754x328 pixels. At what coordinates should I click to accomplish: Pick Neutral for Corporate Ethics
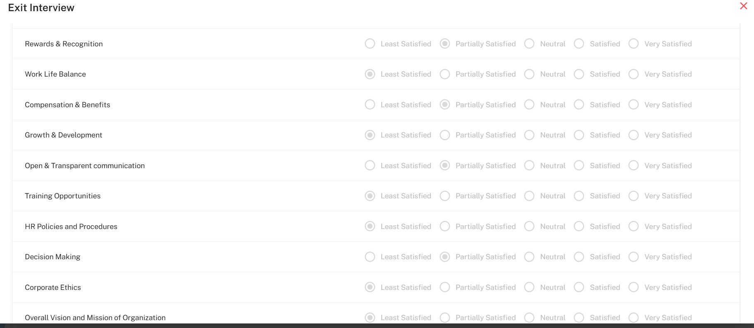pyautogui.click(x=529, y=287)
